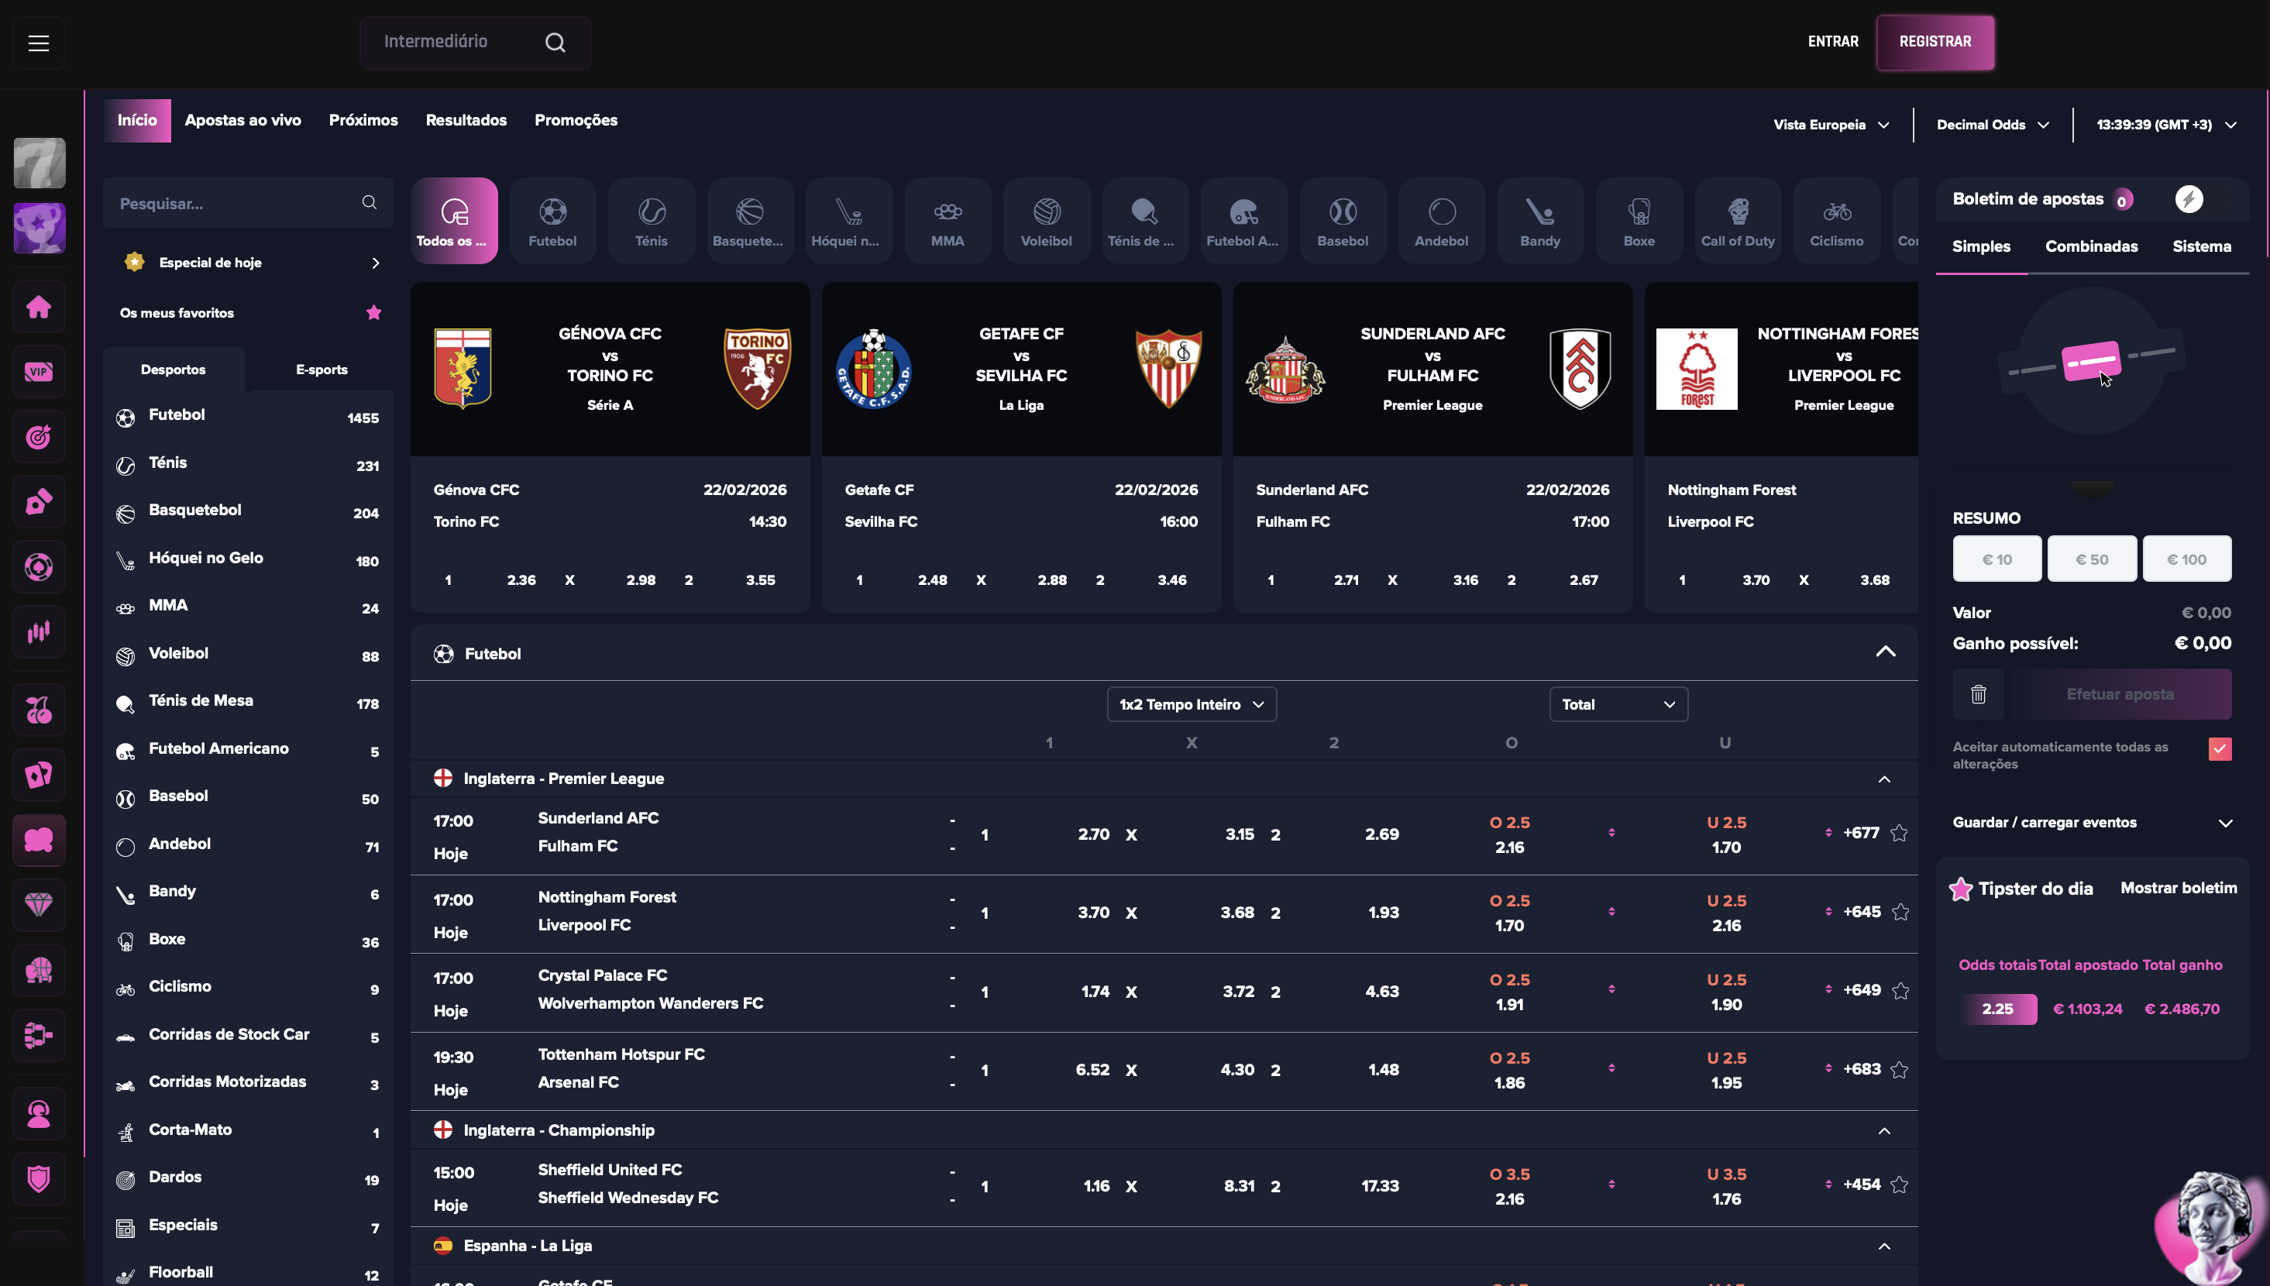This screenshot has height=1286, width=2270.
Task: Click the € 50 quick stake button
Action: (2091, 559)
